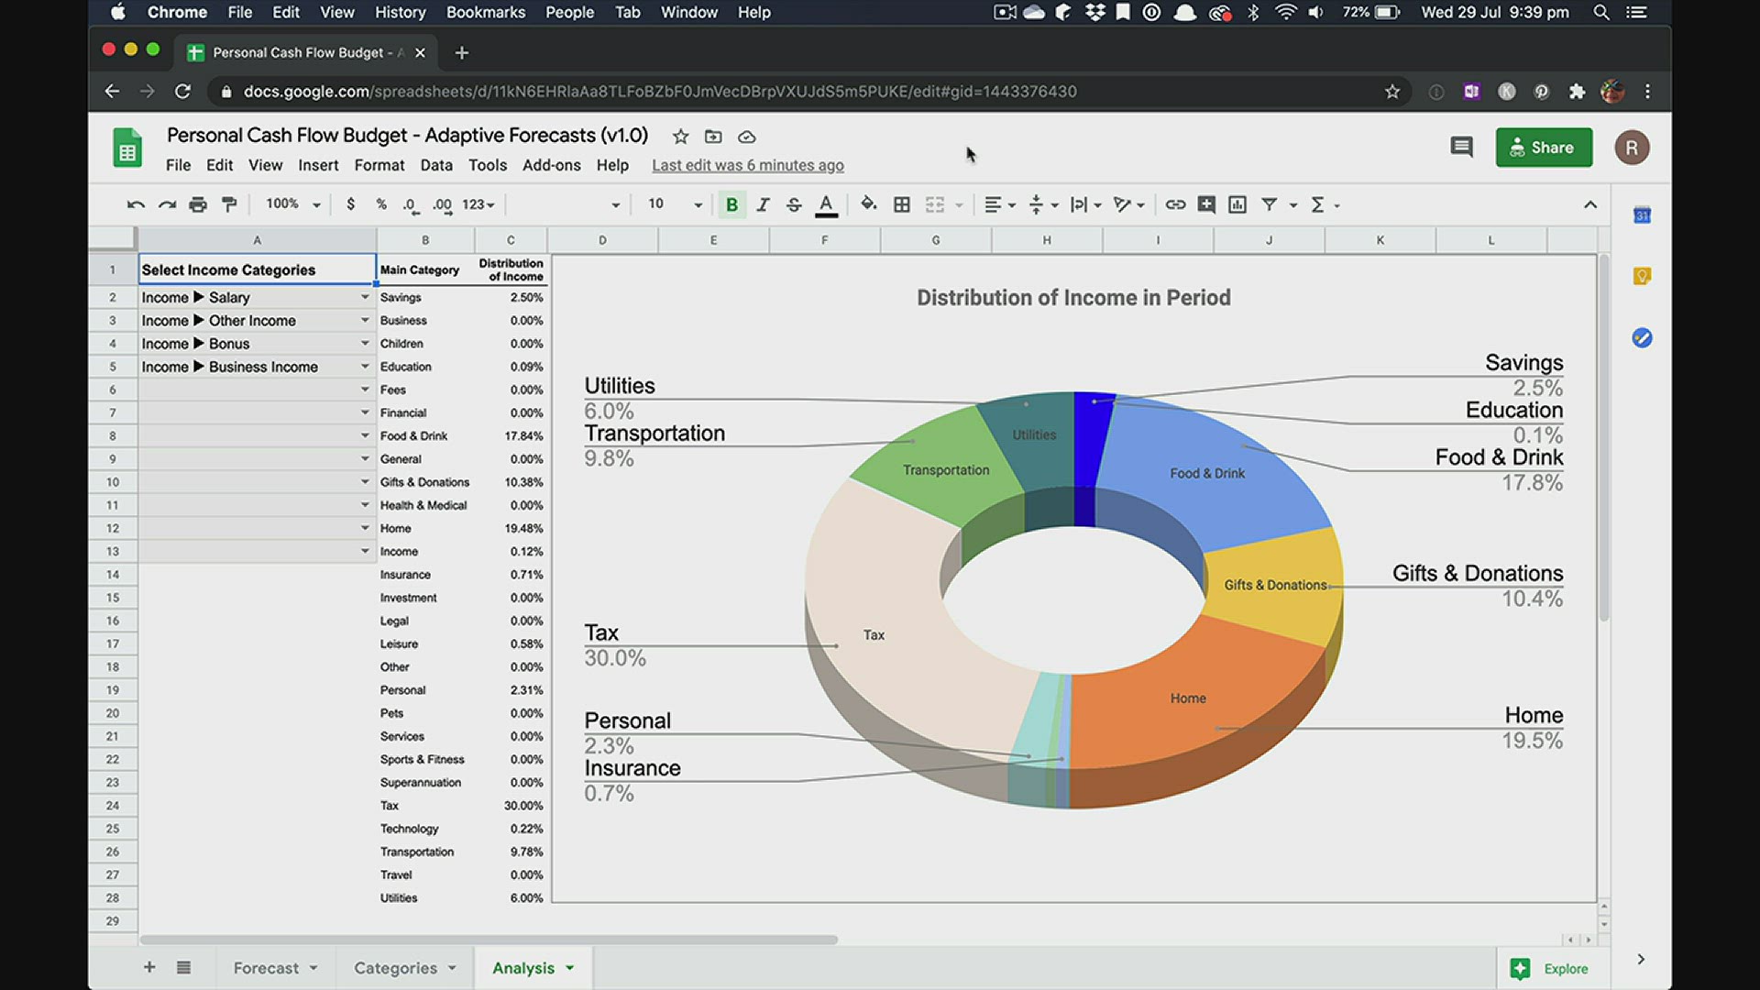
Task: Open the Income Salary dropdown in A2
Action: click(365, 297)
